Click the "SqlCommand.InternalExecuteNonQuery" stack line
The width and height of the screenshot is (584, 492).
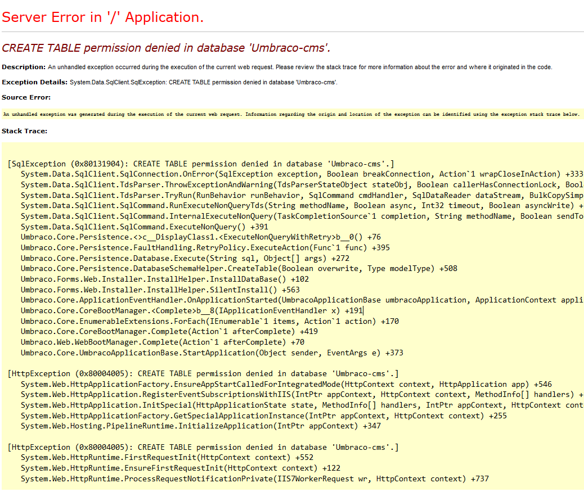pos(302,216)
